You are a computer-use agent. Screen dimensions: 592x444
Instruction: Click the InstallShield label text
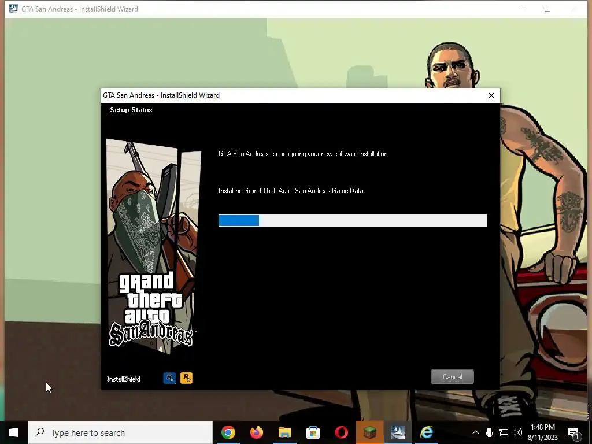124,379
